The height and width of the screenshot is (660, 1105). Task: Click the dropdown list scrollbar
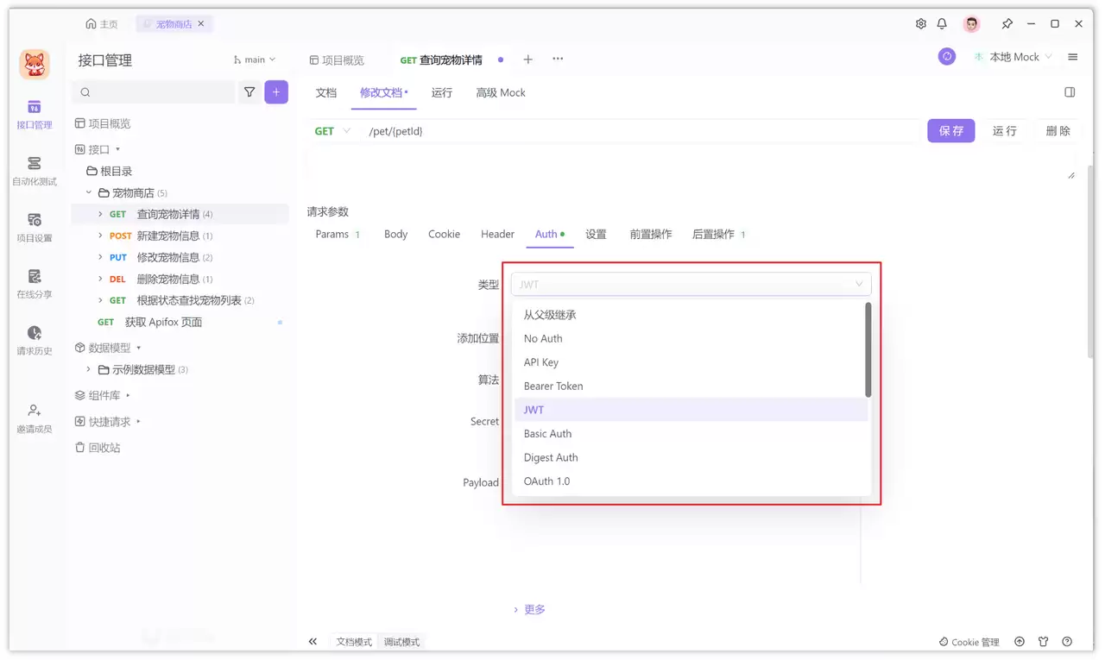868,349
